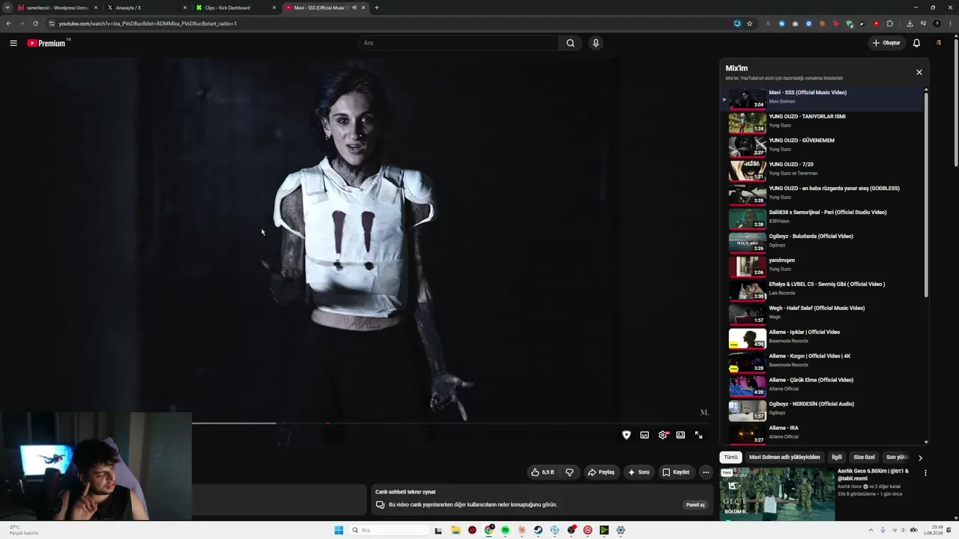Switch to sametkecici Wordpress tab
The image size is (959, 539).
click(x=58, y=7)
